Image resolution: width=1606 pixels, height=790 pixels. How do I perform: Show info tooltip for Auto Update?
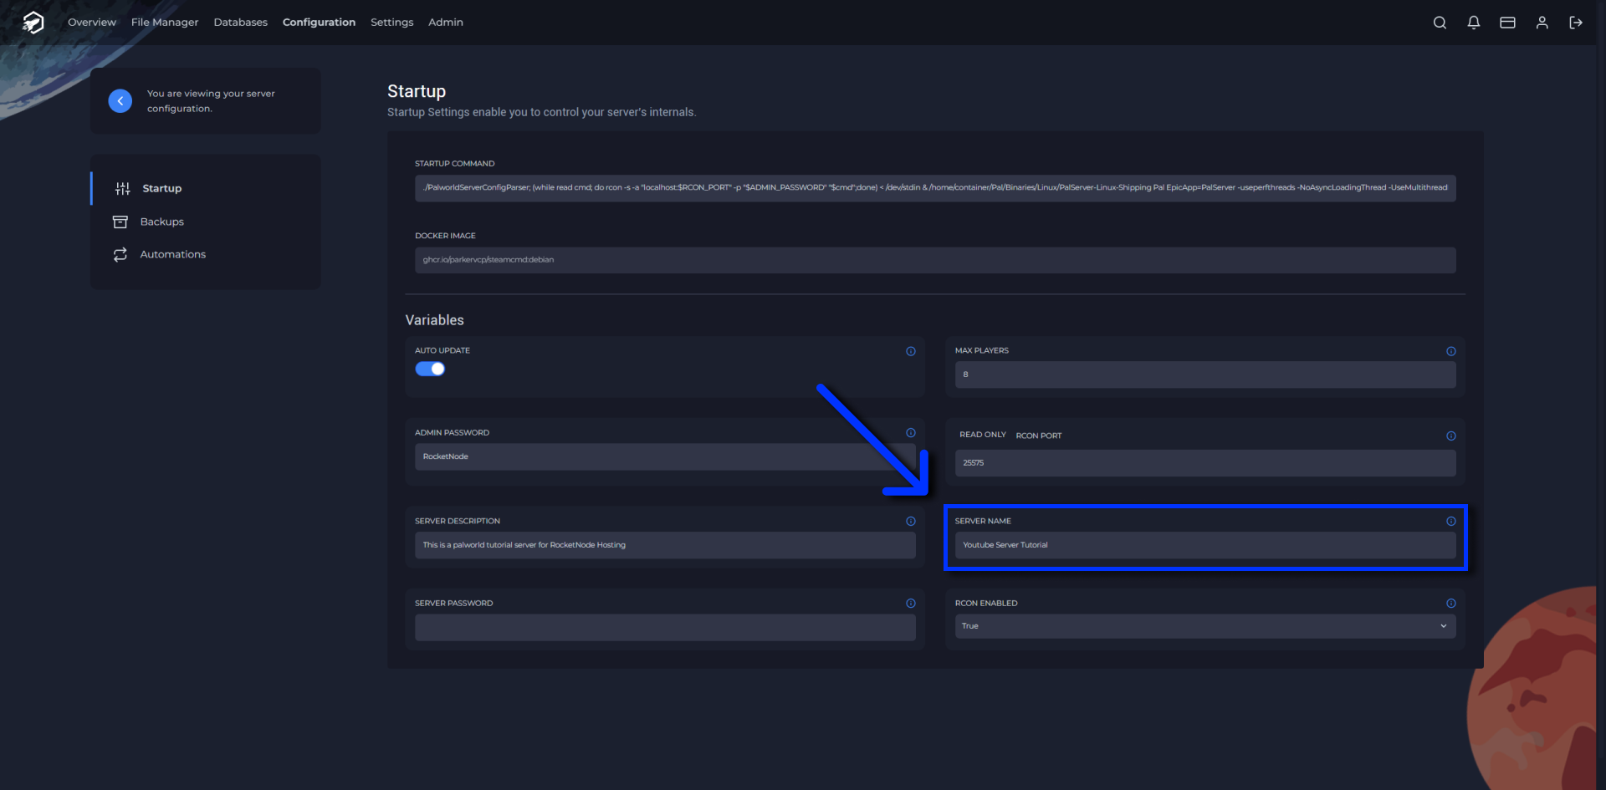pyautogui.click(x=911, y=351)
